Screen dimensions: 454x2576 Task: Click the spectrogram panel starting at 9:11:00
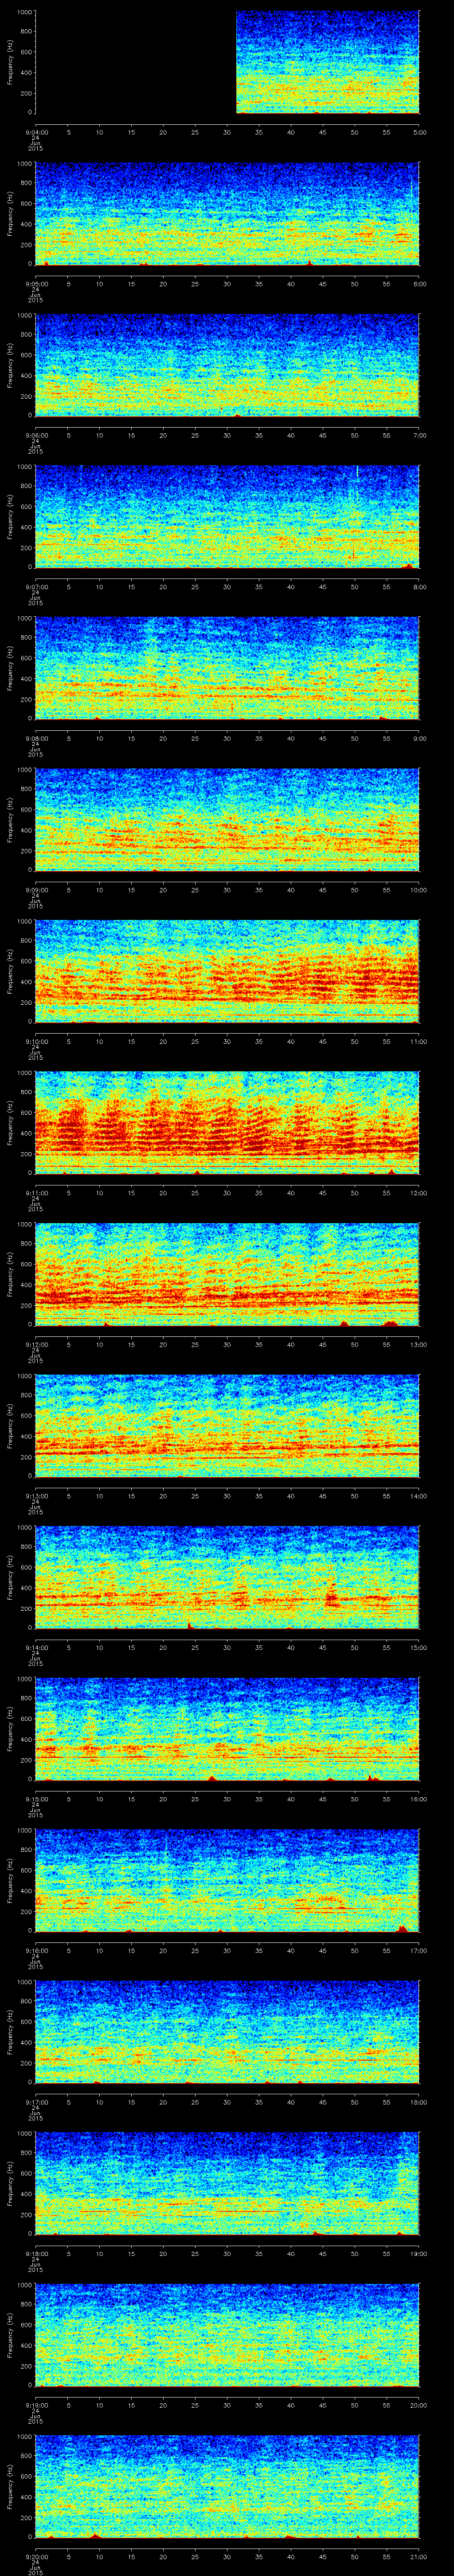coord(227,1123)
